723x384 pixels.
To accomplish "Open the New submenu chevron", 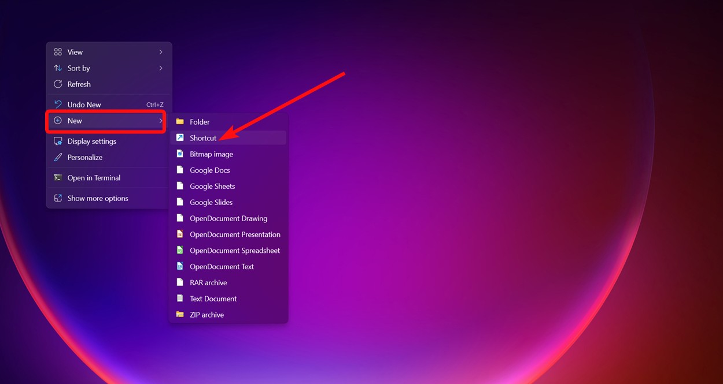I will pyautogui.click(x=161, y=121).
